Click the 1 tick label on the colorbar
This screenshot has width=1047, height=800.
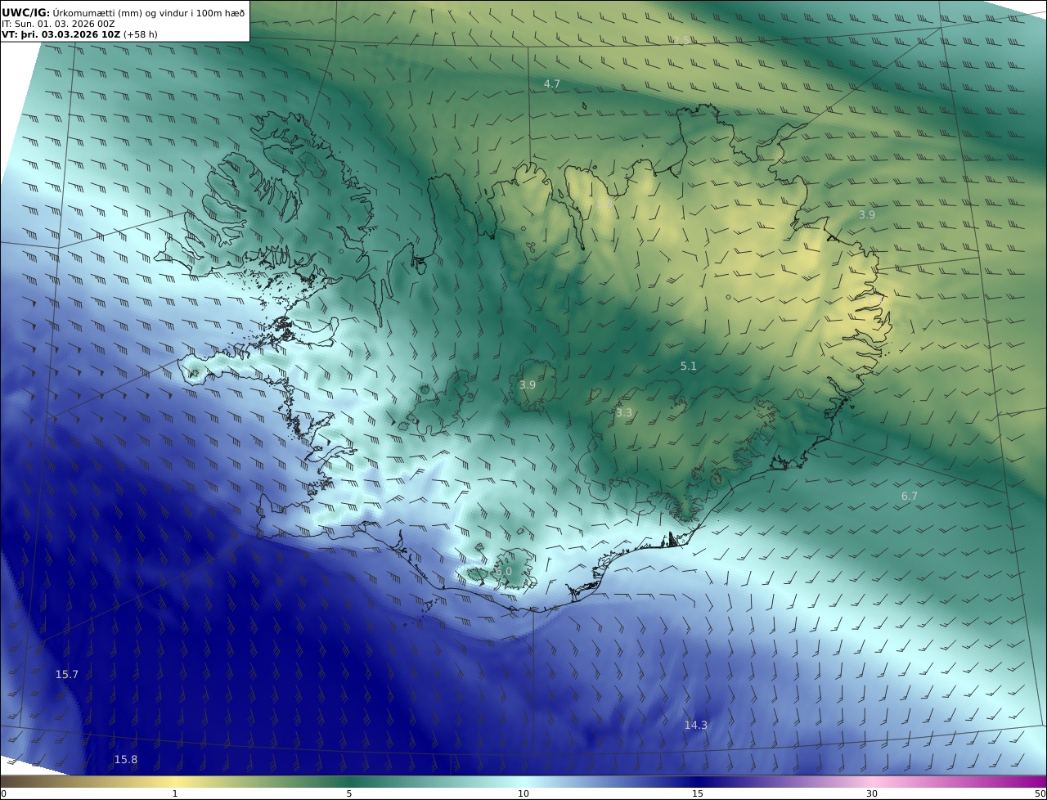pos(175,793)
